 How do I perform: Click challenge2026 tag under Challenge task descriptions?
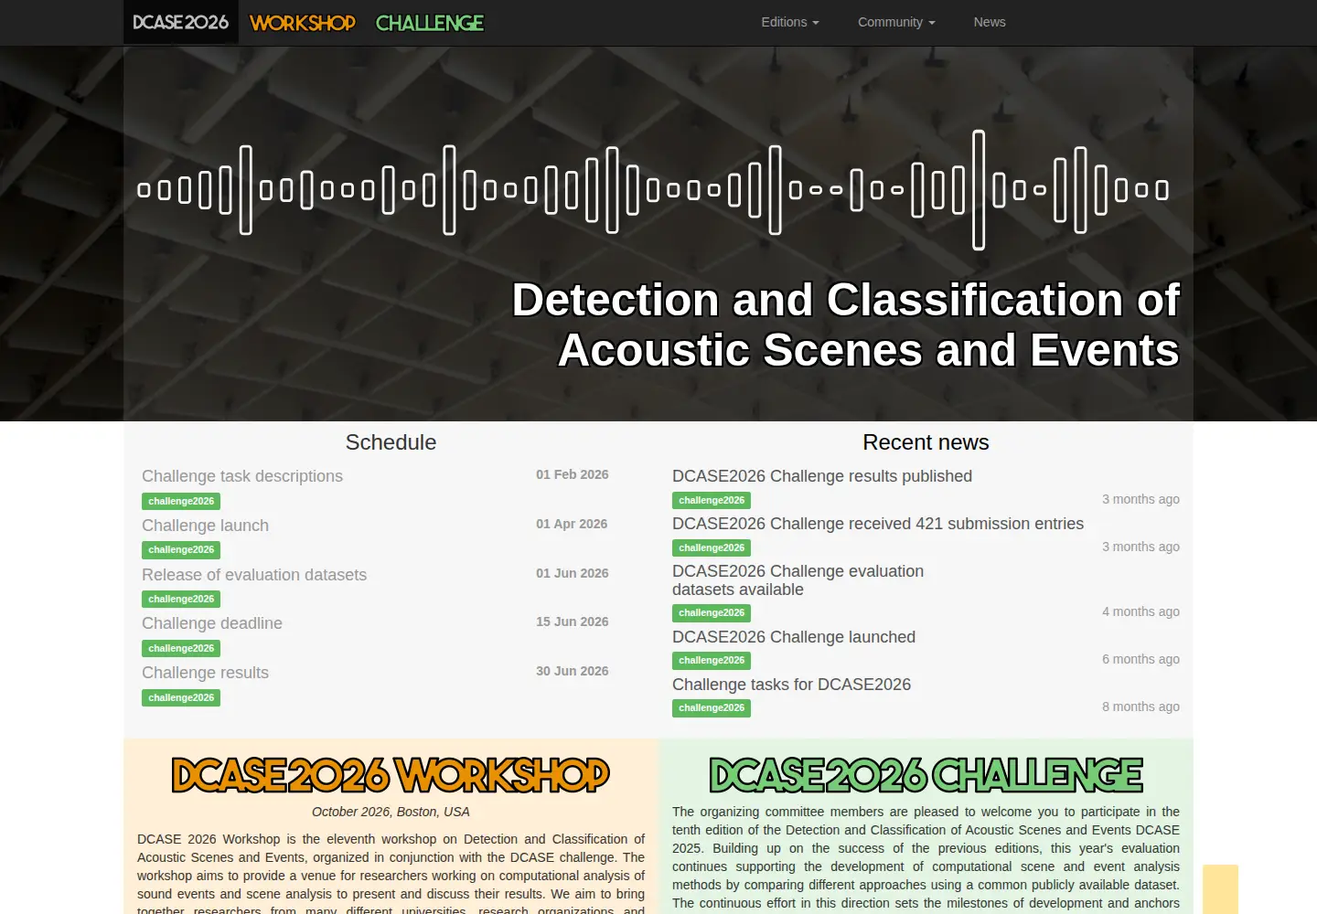pos(181,501)
